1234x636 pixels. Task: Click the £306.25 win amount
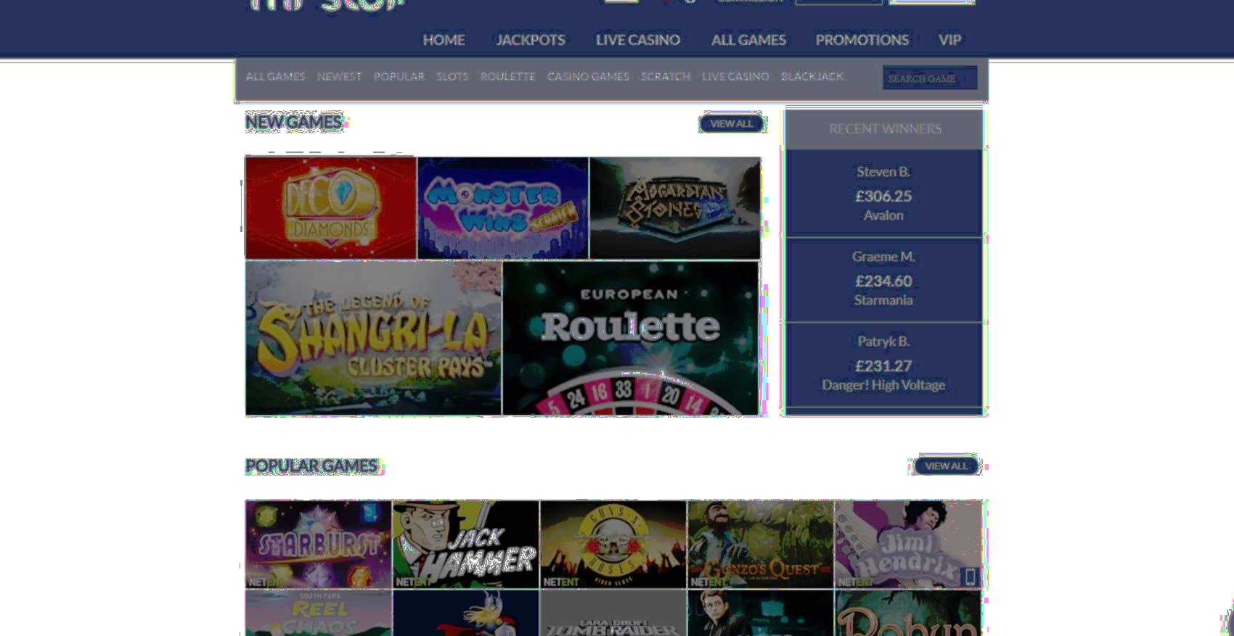[x=883, y=197]
